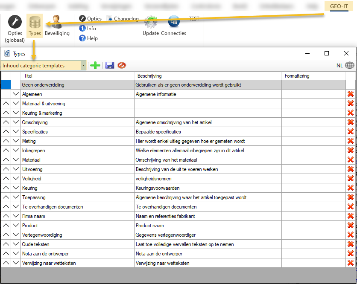Select the Inbegrepen title cell
Image resolution: width=357 pixels, height=284 pixels.
click(x=77, y=150)
